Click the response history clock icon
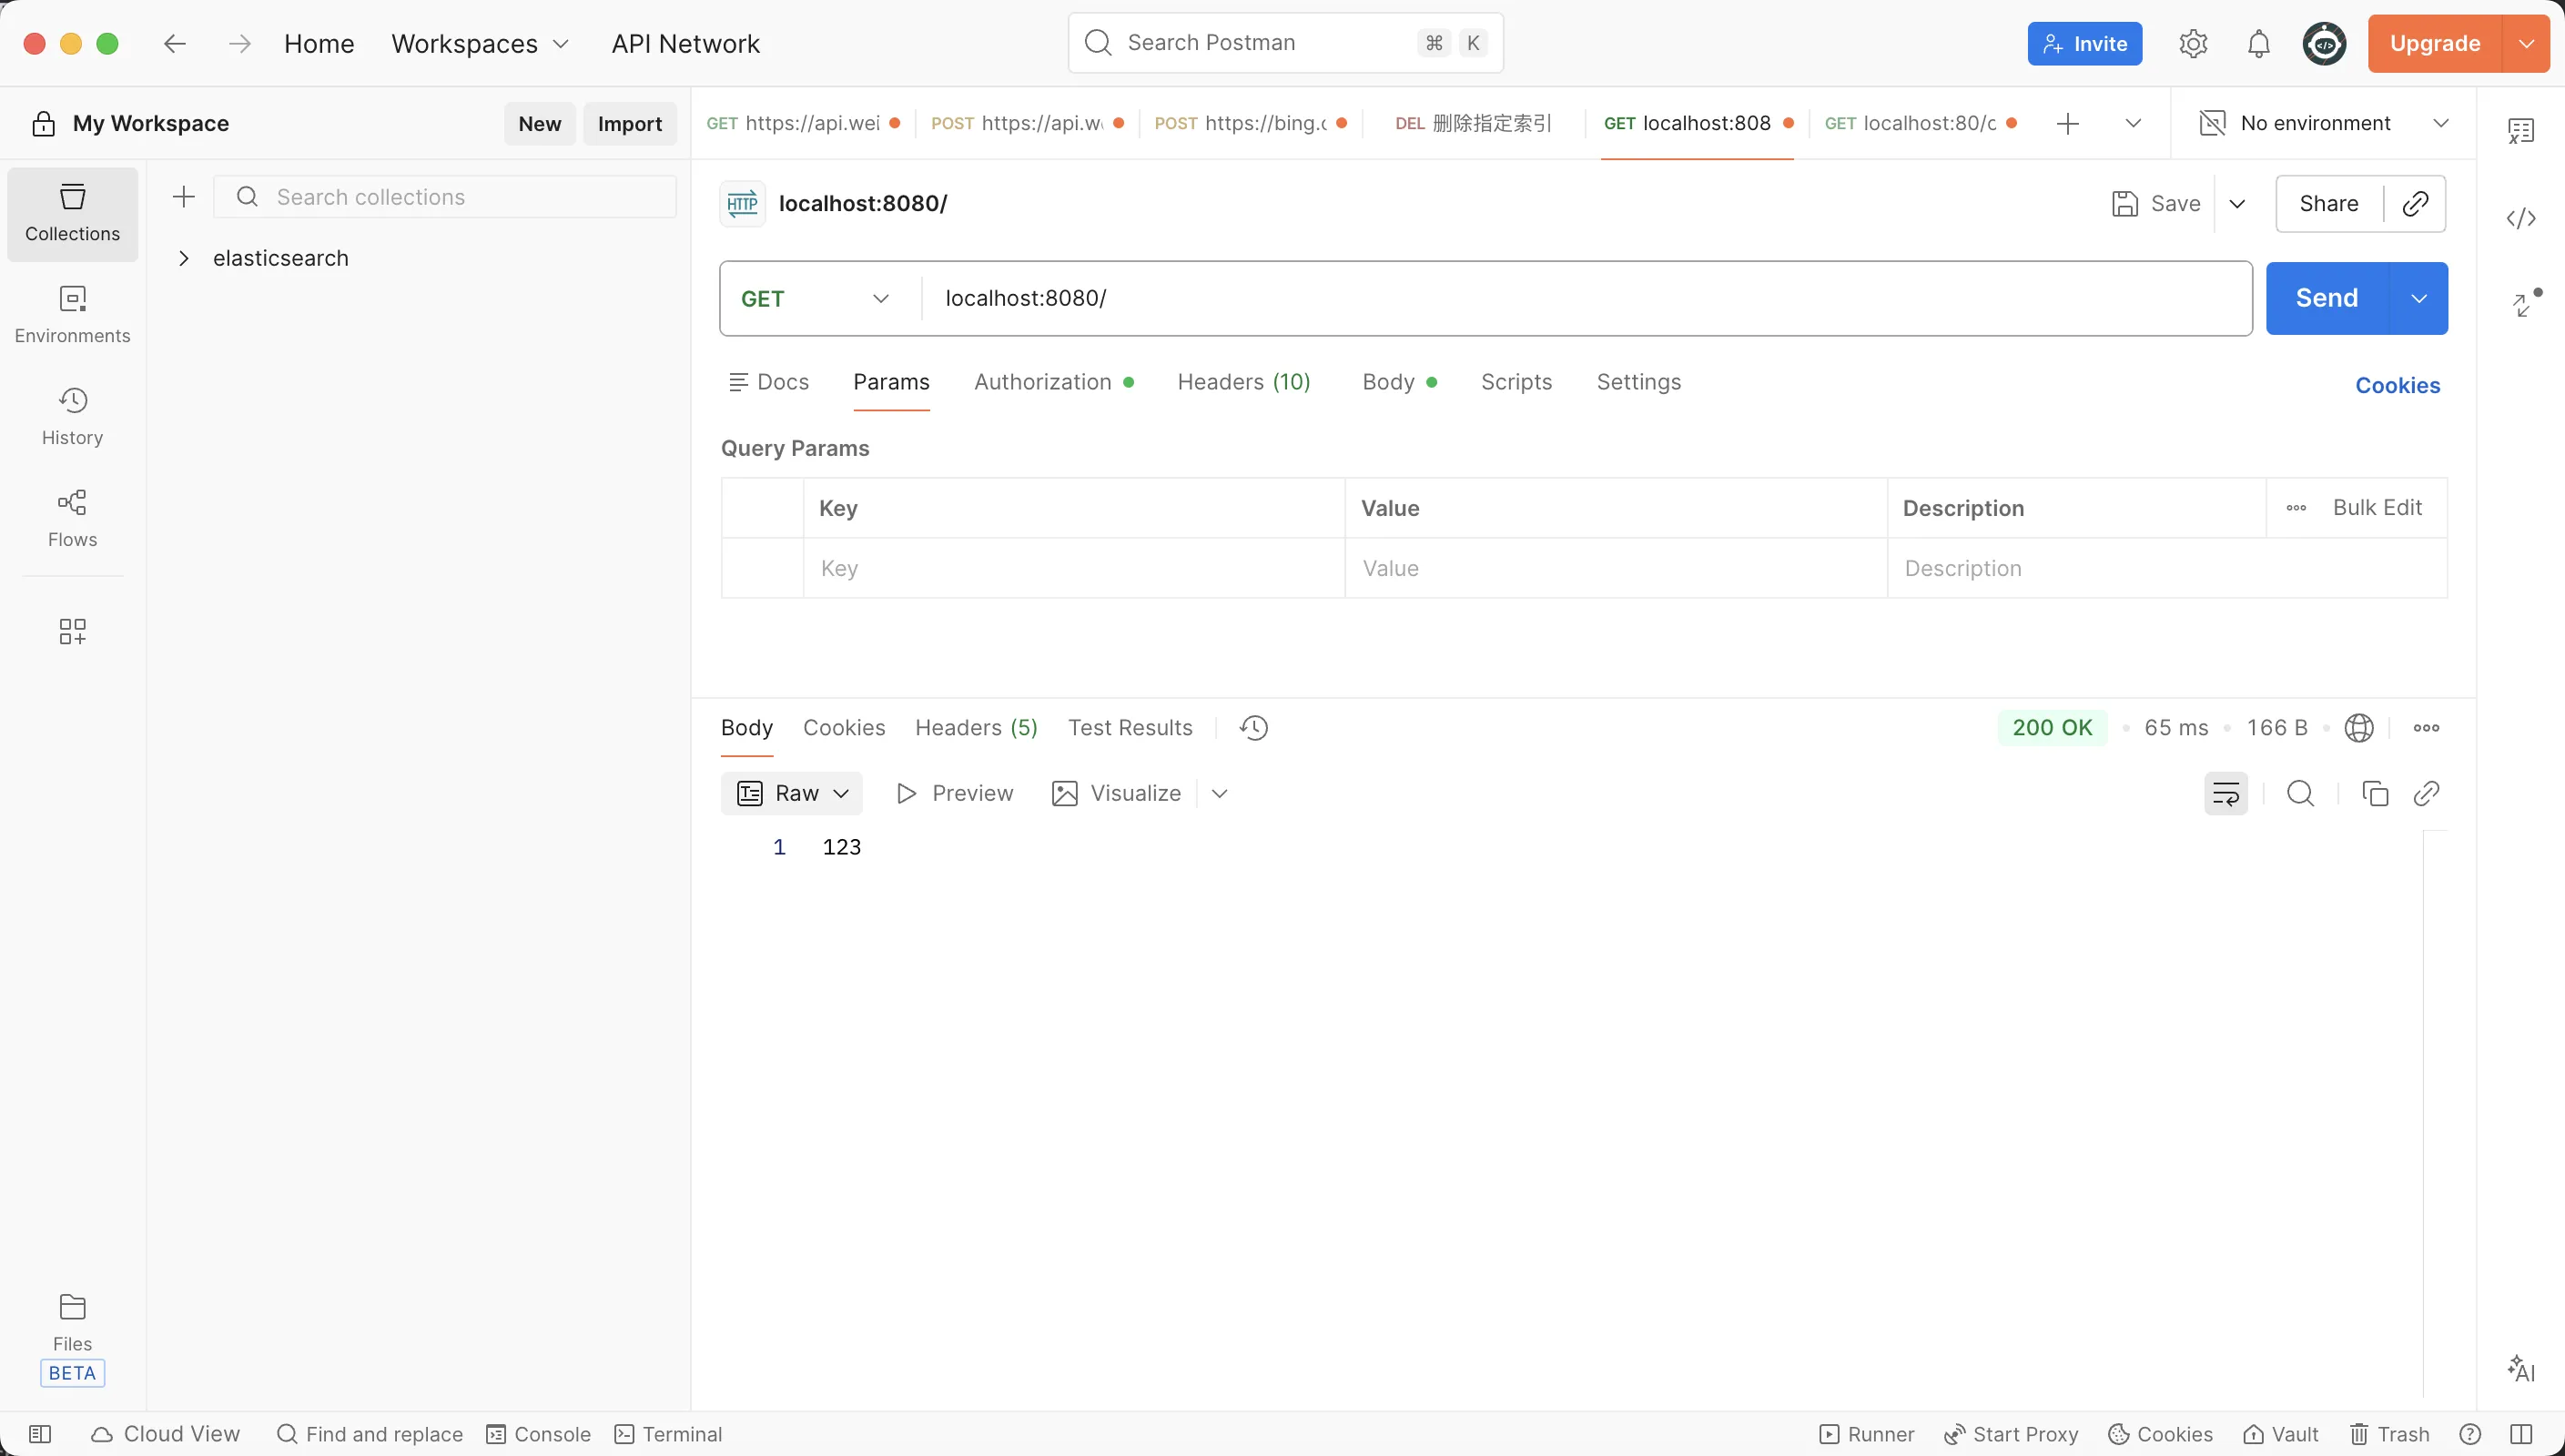 point(1253,728)
